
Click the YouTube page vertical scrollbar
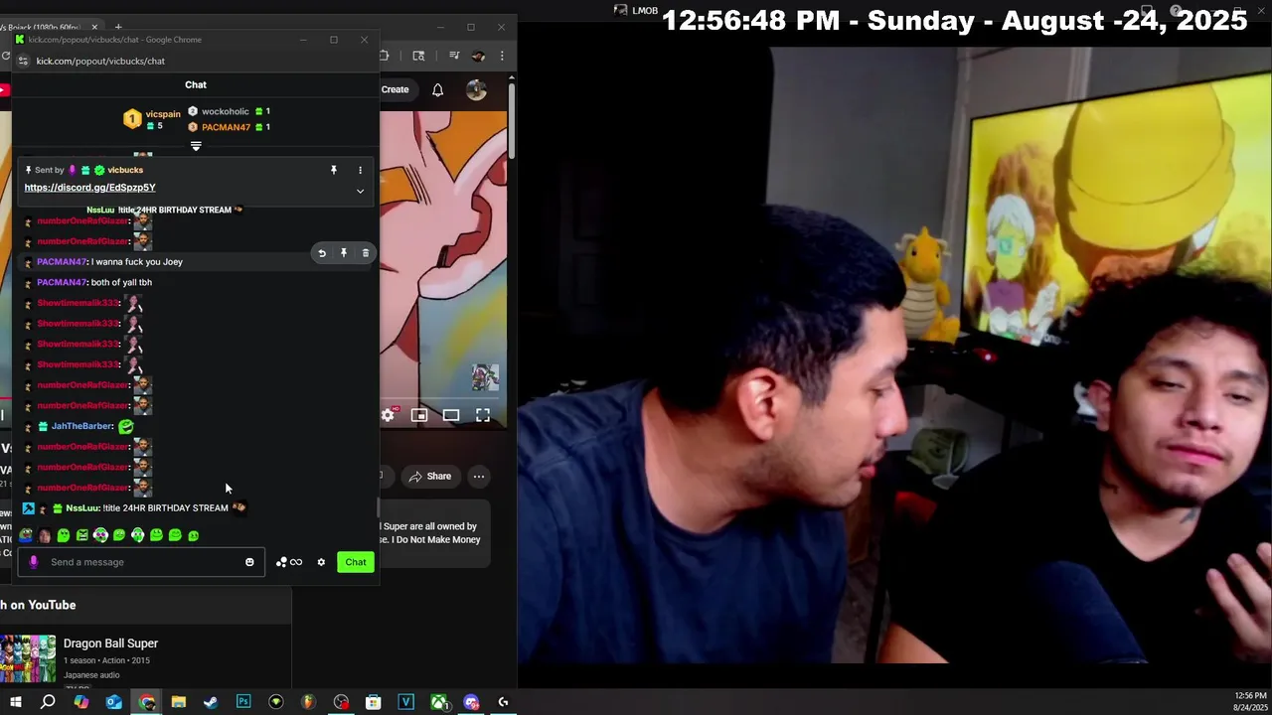pos(512,119)
